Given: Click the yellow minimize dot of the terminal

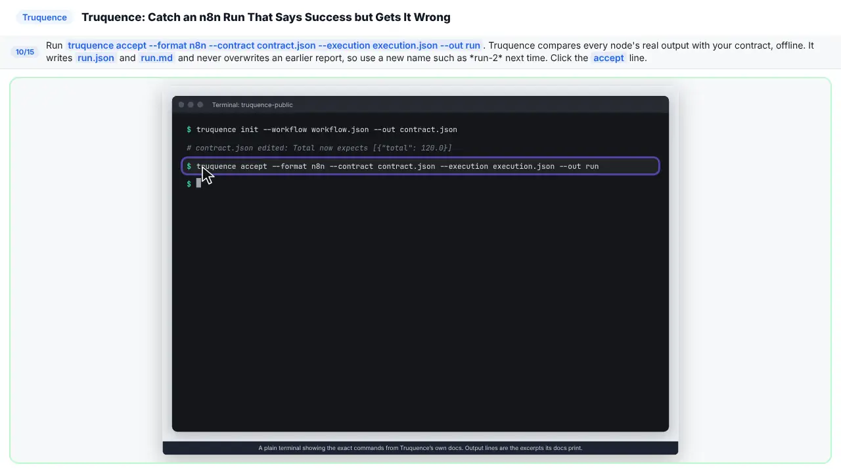Looking at the screenshot, I should 191,104.
